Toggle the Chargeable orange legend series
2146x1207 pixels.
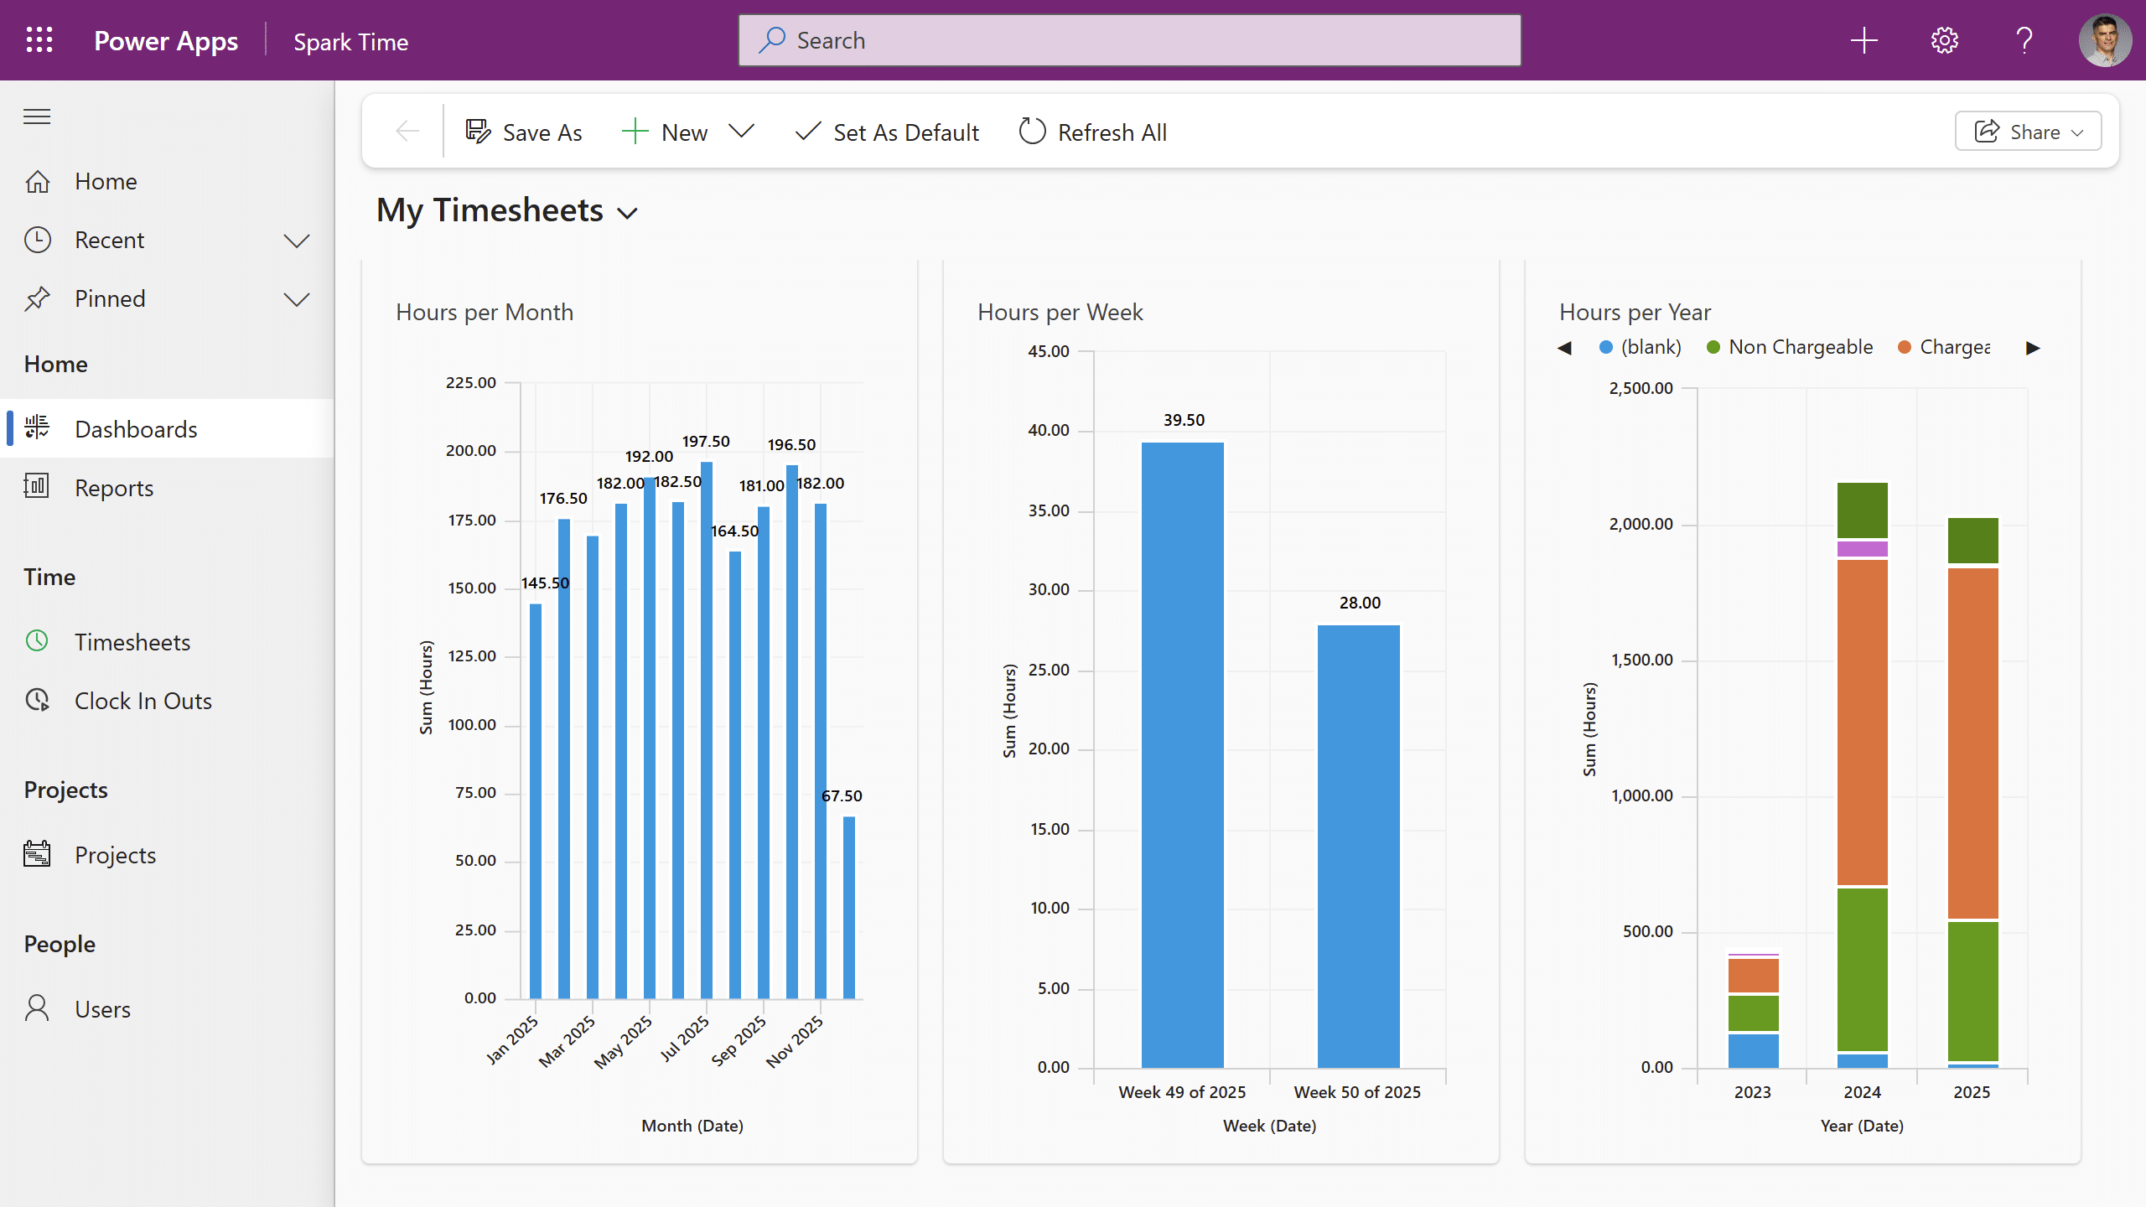[1944, 347]
